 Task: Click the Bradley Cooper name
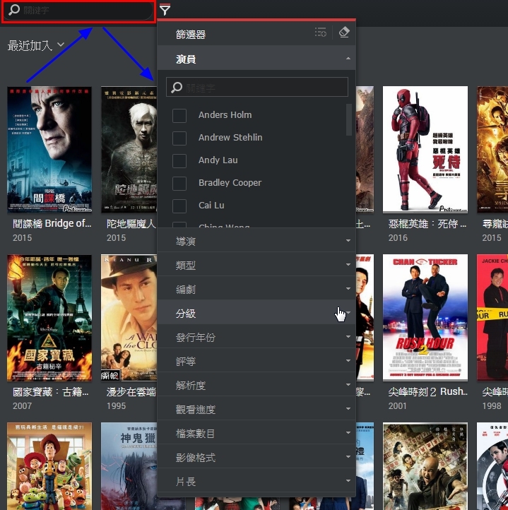pyautogui.click(x=230, y=183)
